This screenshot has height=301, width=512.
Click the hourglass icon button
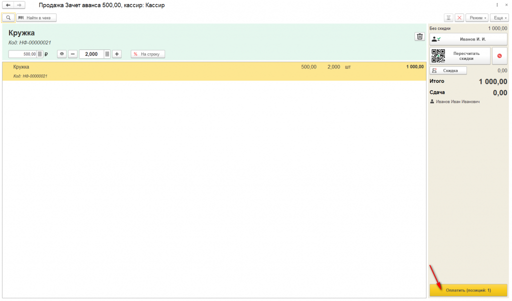(448, 17)
